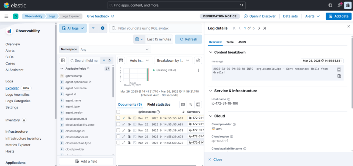This screenshot has width=353, height=166.
Task: Click the Elastic logo
Action: point(15,5)
